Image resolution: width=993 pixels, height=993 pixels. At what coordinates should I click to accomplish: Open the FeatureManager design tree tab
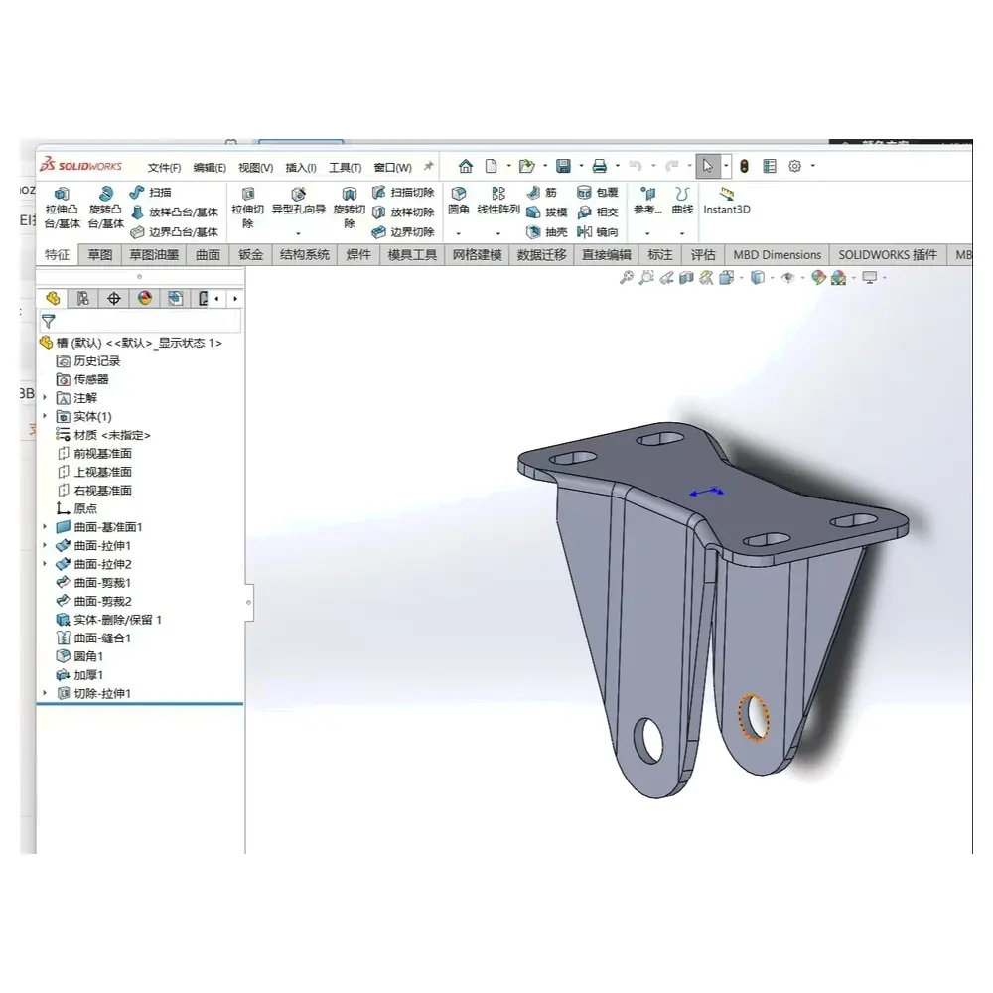tap(53, 298)
